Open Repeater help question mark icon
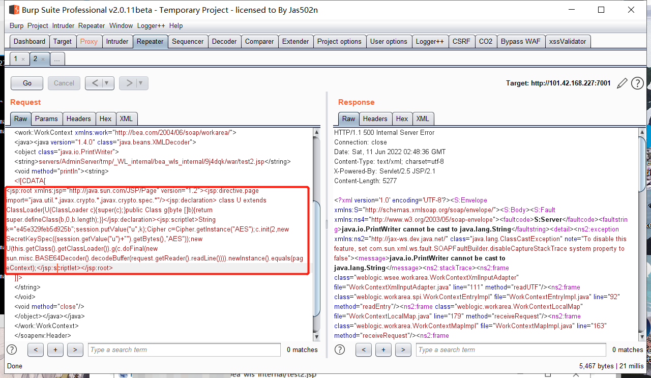Viewport: 651px width, 378px height. (x=637, y=83)
